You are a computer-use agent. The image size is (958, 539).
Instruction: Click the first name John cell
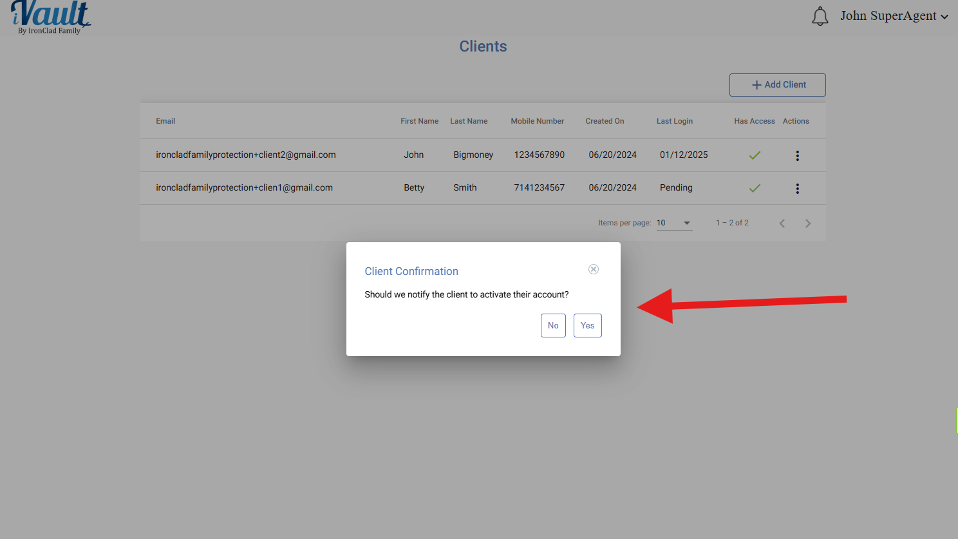click(x=413, y=155)
